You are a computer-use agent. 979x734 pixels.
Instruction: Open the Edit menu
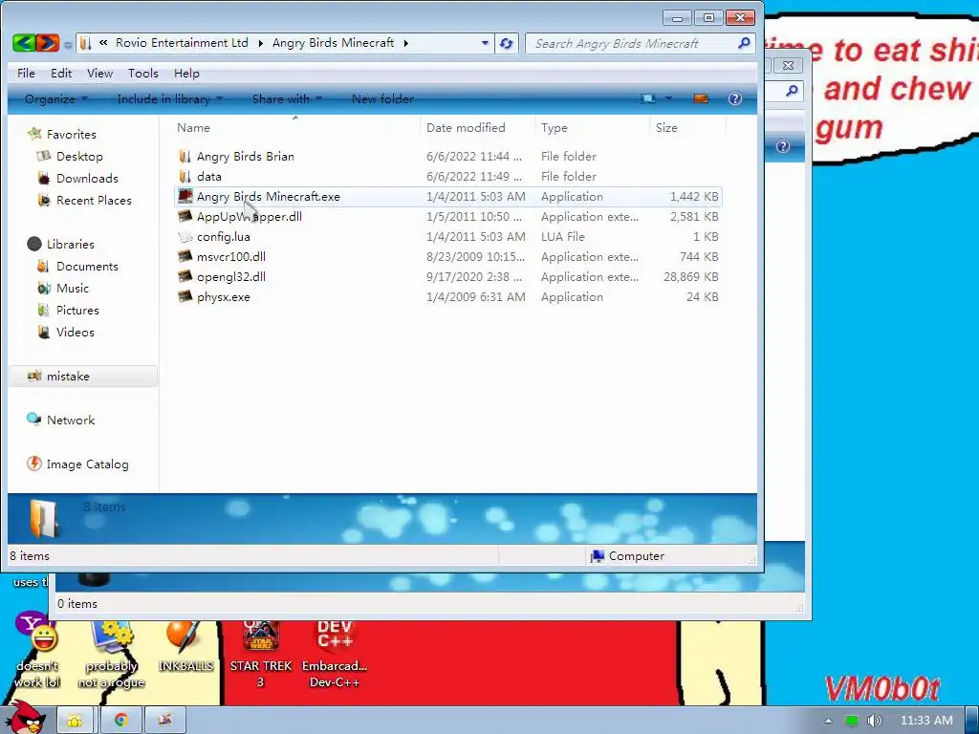click(x=61, y=73)
